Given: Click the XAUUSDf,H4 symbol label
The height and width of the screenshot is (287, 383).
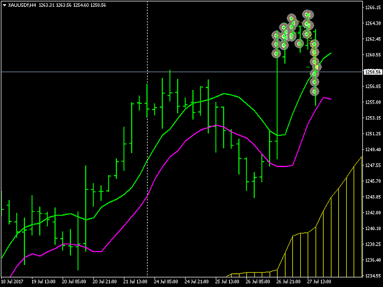Looking at the screenshot, I should pos(22,5).
